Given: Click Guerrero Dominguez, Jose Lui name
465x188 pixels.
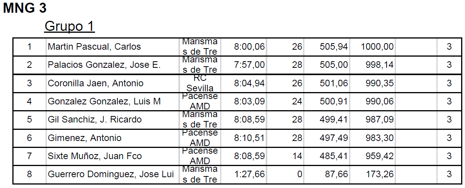Looking at the screenshot, I should coord(110,174).
